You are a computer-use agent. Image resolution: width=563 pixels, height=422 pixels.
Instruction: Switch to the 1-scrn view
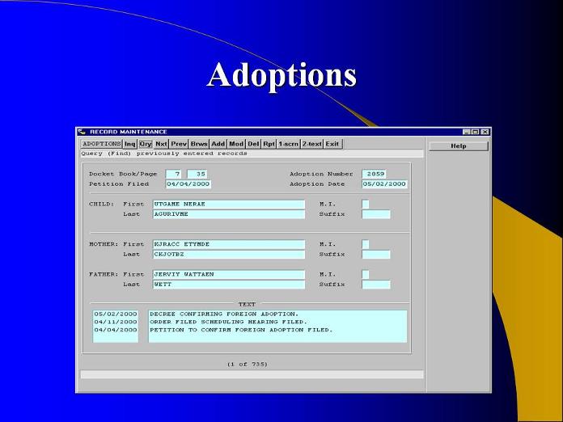(x=288, y=144)
